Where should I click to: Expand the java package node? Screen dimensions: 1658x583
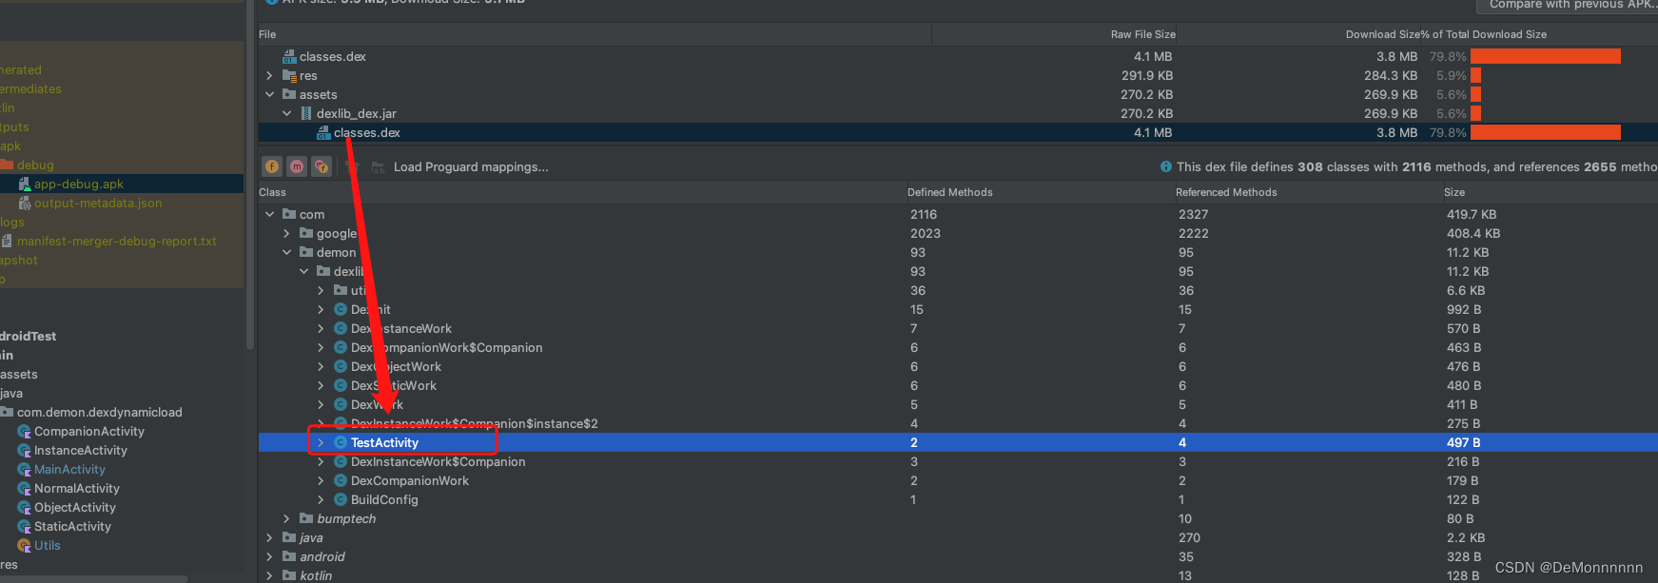[x=269, y=538]
